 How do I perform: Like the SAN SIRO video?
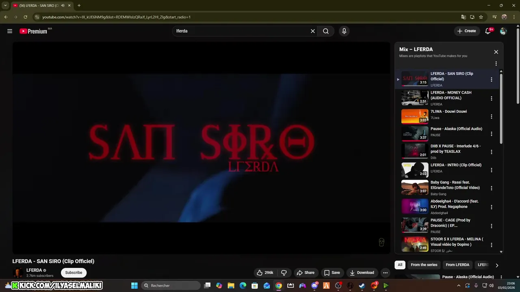[264, 273]
